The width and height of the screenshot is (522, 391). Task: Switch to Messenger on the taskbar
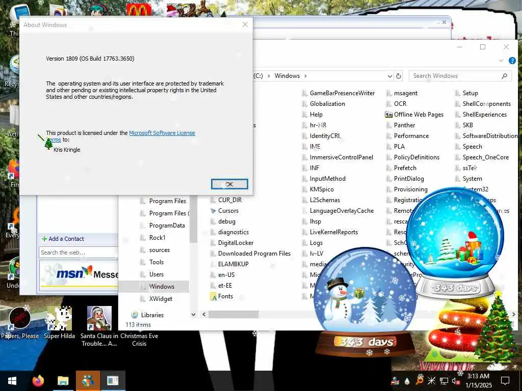(88, 381)
